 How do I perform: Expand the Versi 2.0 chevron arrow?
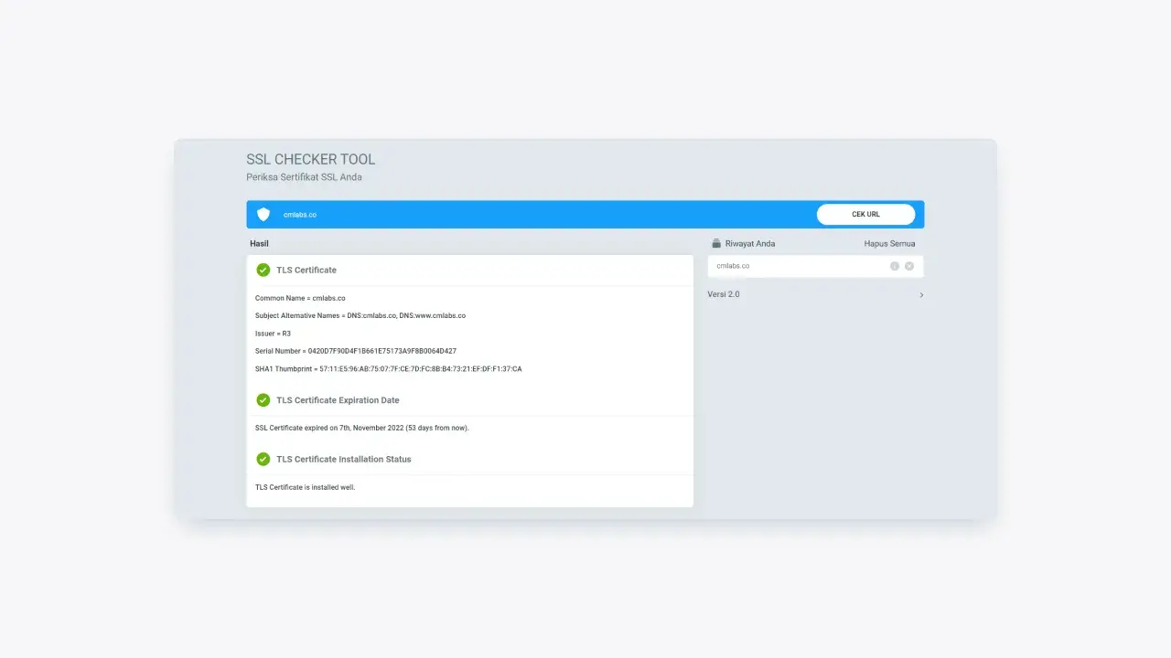(921, 295)
